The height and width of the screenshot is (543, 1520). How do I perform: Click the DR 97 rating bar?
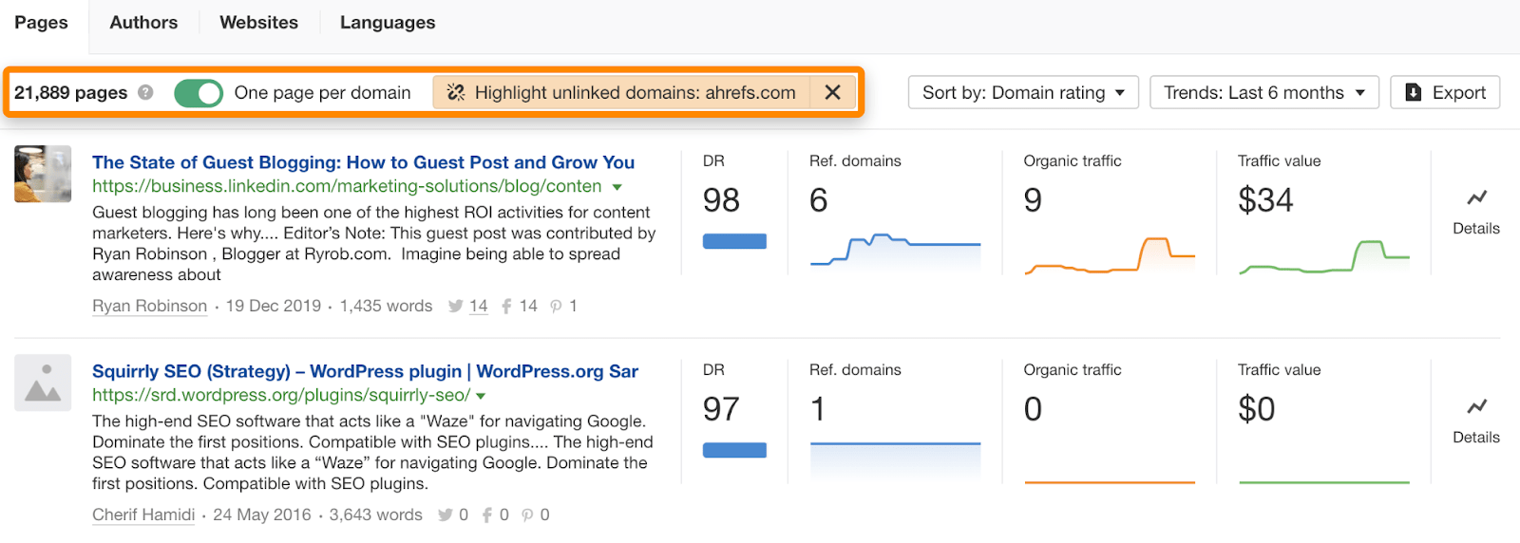coord(734,450)
